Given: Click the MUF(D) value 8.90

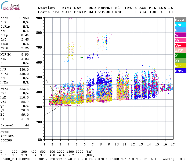Looking at the screenshot, I should coord(25,54).
